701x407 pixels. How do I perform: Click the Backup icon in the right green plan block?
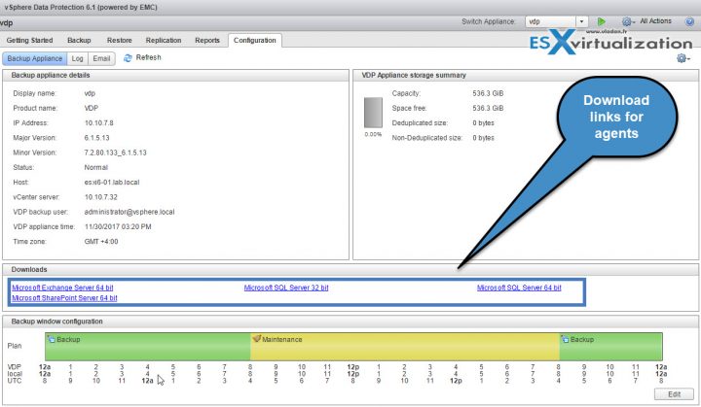pos(565,340)
